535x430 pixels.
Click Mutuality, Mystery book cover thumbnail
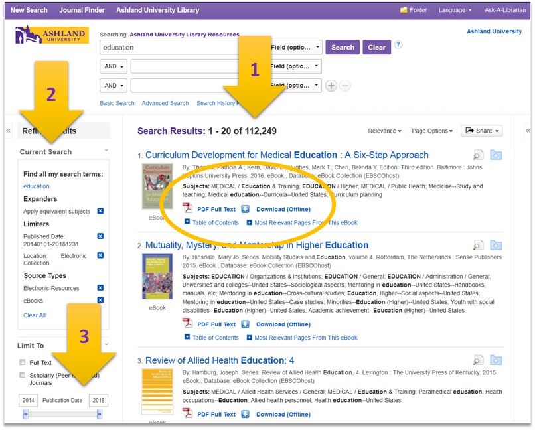157,277
